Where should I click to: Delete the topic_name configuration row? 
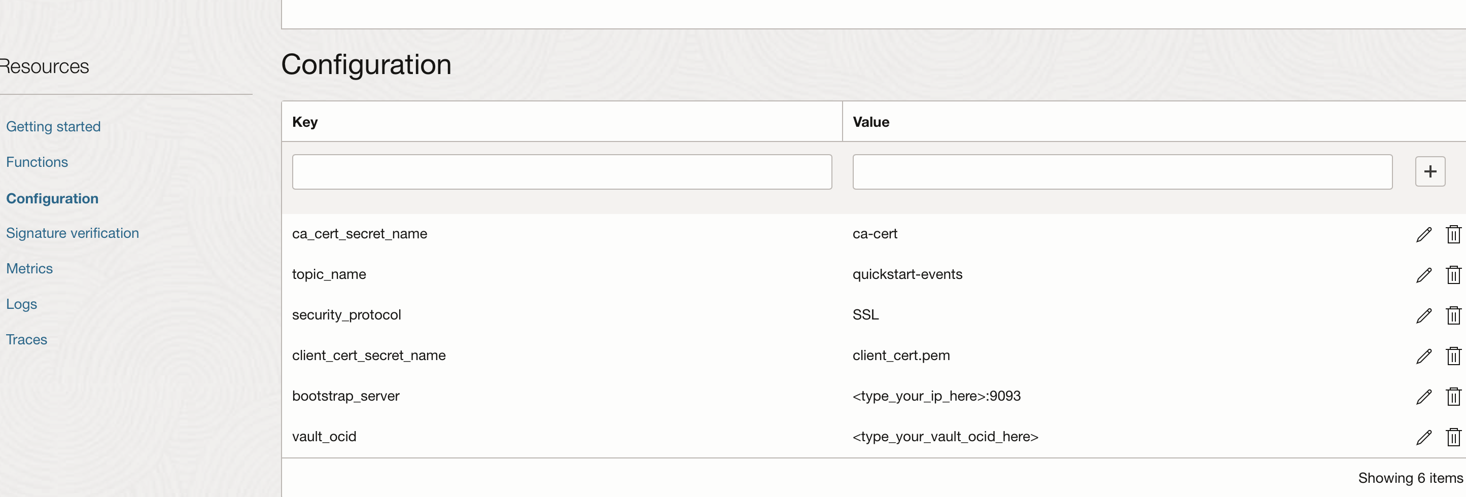[x=1453, y=275]
